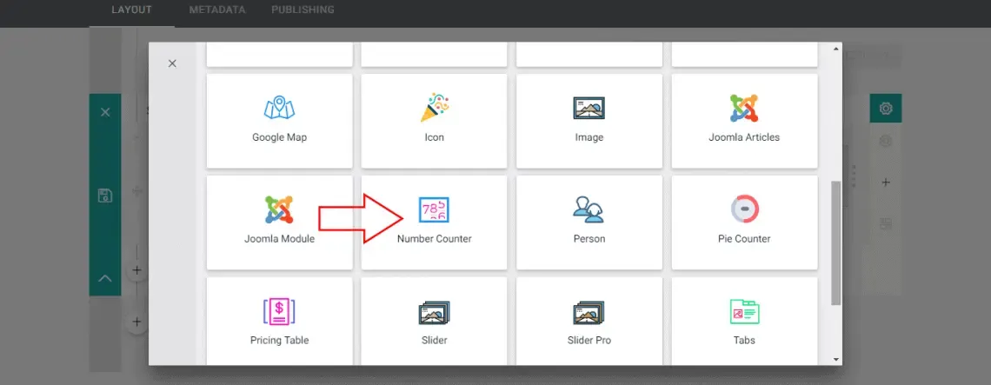
Task: Select the Pricing Table element
Action: [279, 322]
